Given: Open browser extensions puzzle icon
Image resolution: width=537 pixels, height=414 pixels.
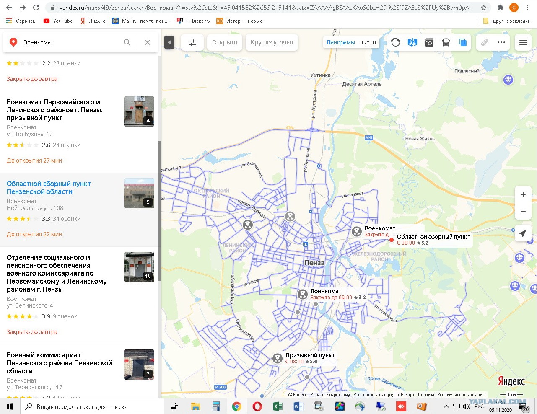Looking at the screenshot, I should [500, 8].
